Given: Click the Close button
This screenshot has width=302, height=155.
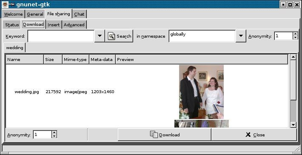Looking at the screenshot, I should tap(254, 135).
